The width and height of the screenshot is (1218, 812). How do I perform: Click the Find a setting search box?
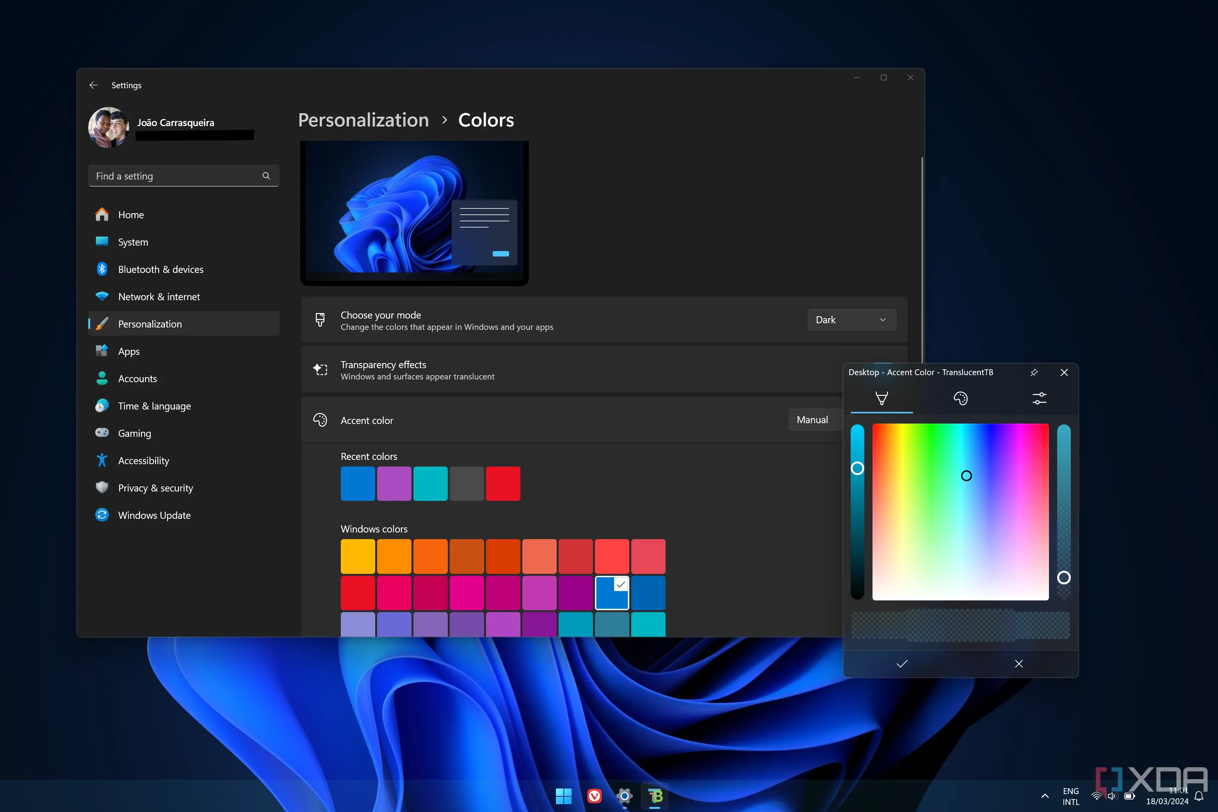(184, 176)
